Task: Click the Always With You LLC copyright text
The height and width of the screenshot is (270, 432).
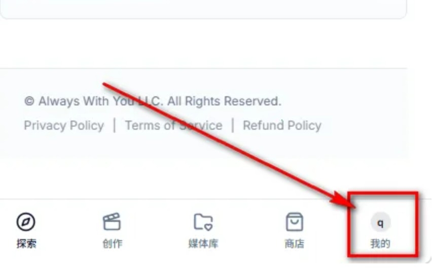Action: pyautogui.click(x=153, y=101)
